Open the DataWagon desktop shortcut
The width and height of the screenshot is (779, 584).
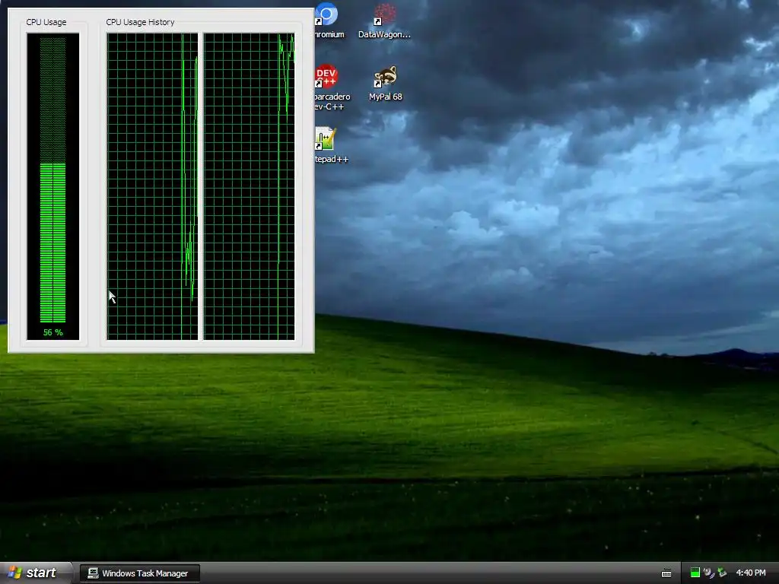(384, 20)
